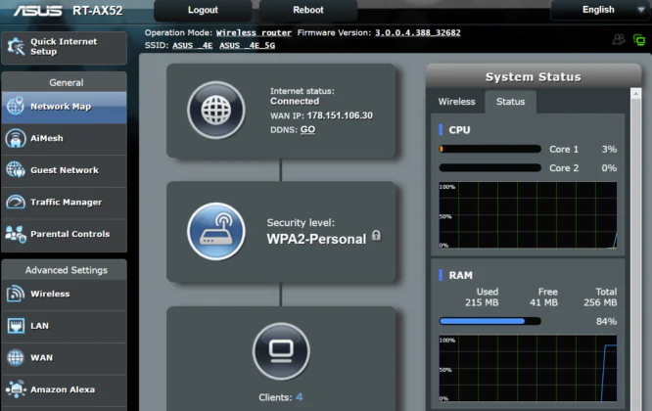This screenshot has width=652, height=411.
Task: Click the Wireless router operation mode link
Action: pyautogui.click(x=254, y=33)
